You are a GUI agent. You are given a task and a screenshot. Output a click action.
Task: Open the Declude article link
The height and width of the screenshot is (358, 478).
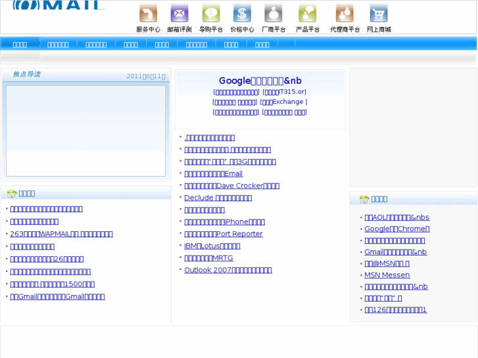pyautogui.click(x=218, y=198)
